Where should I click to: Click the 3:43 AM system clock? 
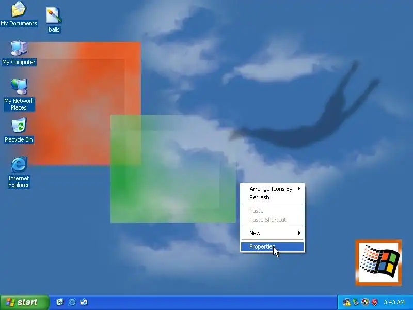pyautogui.click(x=394, y=302)
